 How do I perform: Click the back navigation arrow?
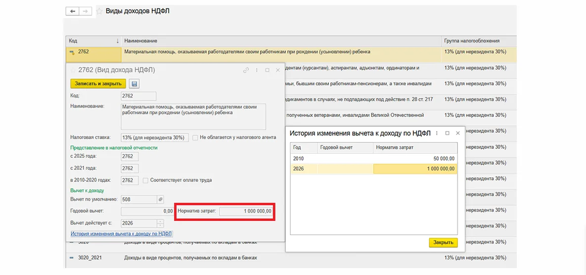[x=73, y=11]
